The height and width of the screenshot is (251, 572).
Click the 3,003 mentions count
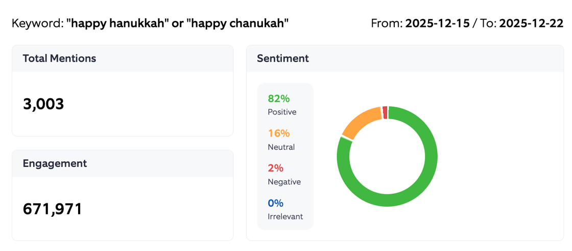click(x=43, y=104)
